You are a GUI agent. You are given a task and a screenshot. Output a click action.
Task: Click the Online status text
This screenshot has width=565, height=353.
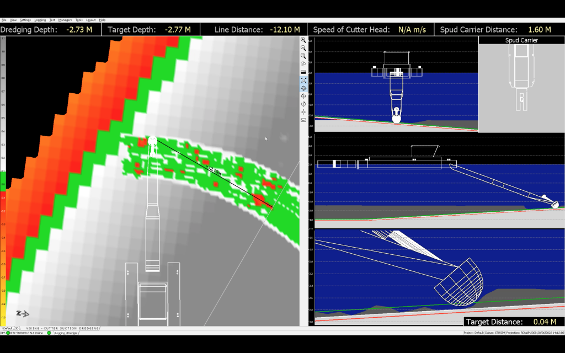(39, 333)
